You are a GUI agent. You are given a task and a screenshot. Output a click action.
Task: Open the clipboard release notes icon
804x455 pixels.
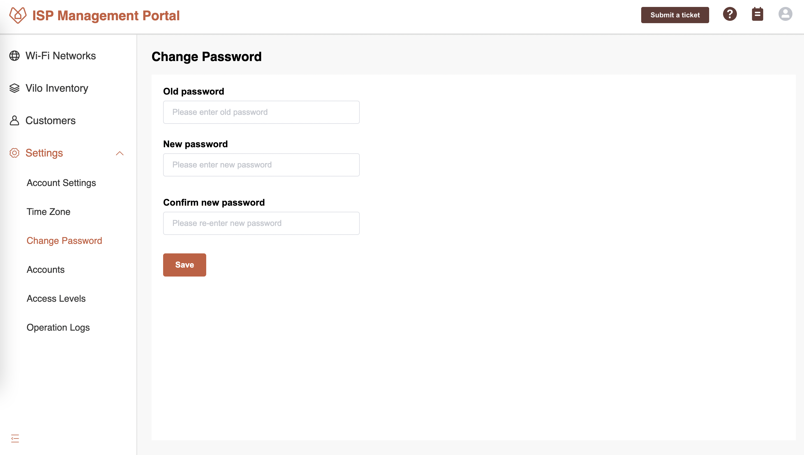[x=758, y=14]
